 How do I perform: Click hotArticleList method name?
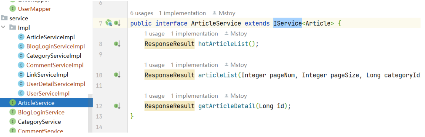tap(223, 44)
